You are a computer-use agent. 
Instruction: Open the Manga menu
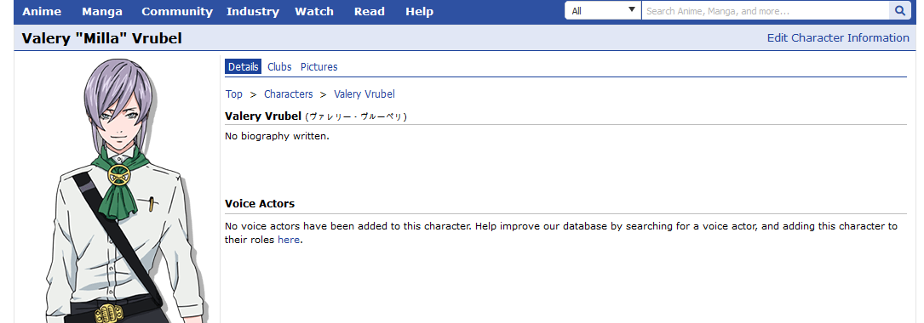click(102, 11)
